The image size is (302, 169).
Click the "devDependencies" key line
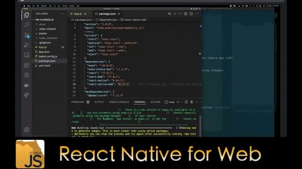point(99,92)
